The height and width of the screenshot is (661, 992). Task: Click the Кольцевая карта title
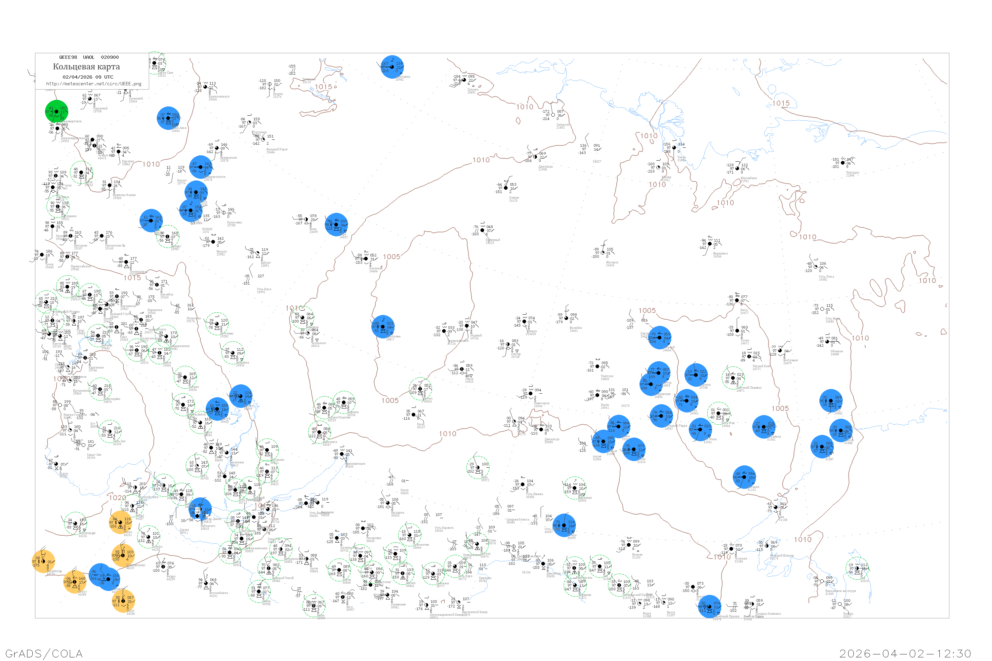(x=86, y=67)
